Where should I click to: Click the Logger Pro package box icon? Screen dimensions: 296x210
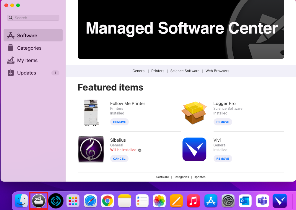coord(194,113)
